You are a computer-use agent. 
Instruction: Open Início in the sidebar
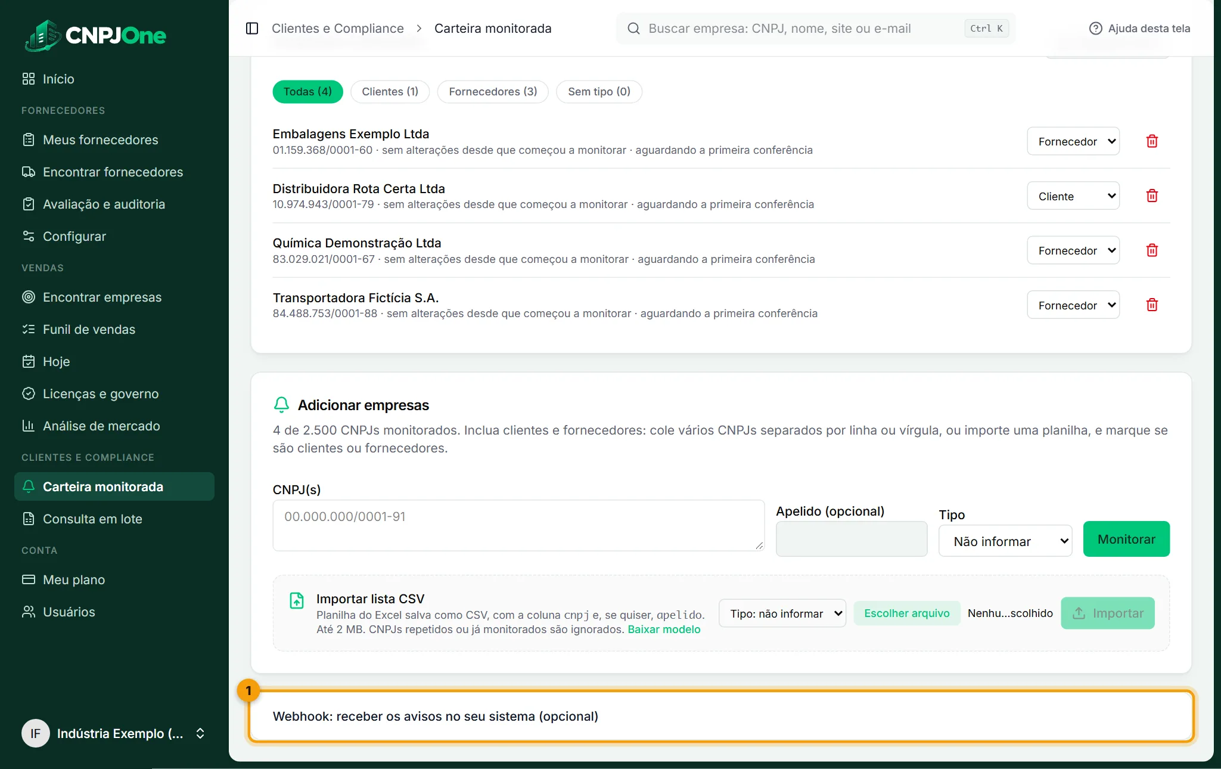tap(114, 79)
